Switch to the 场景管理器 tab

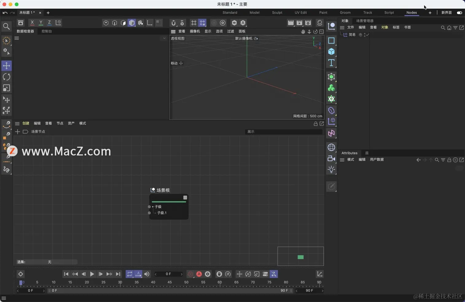point(365,21)
